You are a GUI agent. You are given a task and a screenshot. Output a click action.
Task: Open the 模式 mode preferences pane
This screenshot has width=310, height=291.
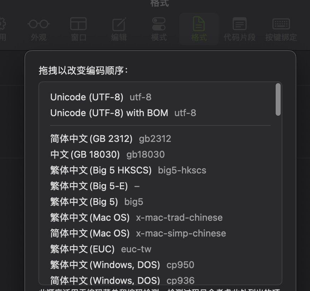coord(159,29)
